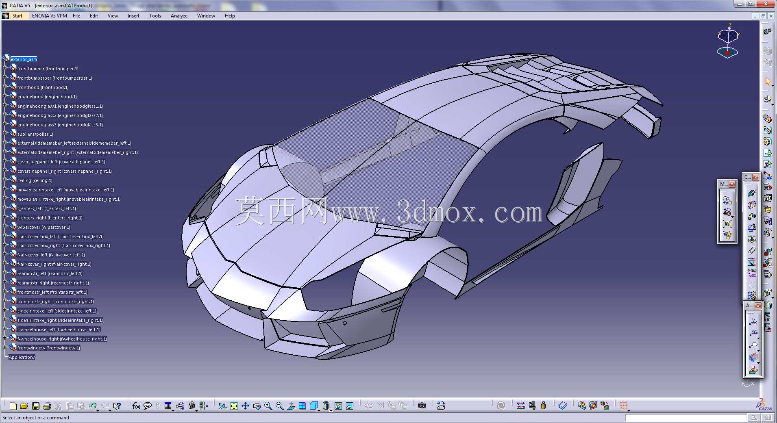Click the Capture camera icon

422,406
